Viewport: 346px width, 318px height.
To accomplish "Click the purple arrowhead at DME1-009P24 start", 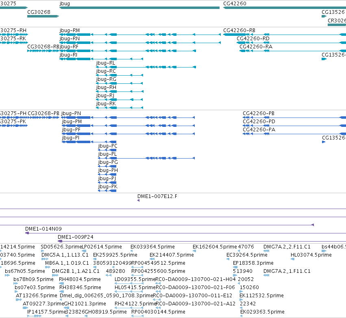I will coord(60,241).
